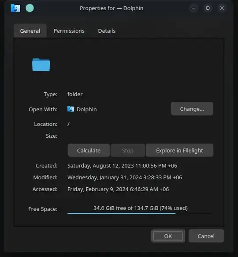Click the green circle pin icon

click(x=30, y=8)
